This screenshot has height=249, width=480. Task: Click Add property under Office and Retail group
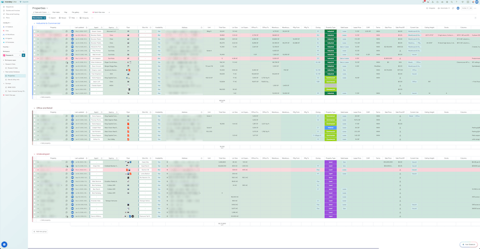pyautogui.click(x=45, y=143)
